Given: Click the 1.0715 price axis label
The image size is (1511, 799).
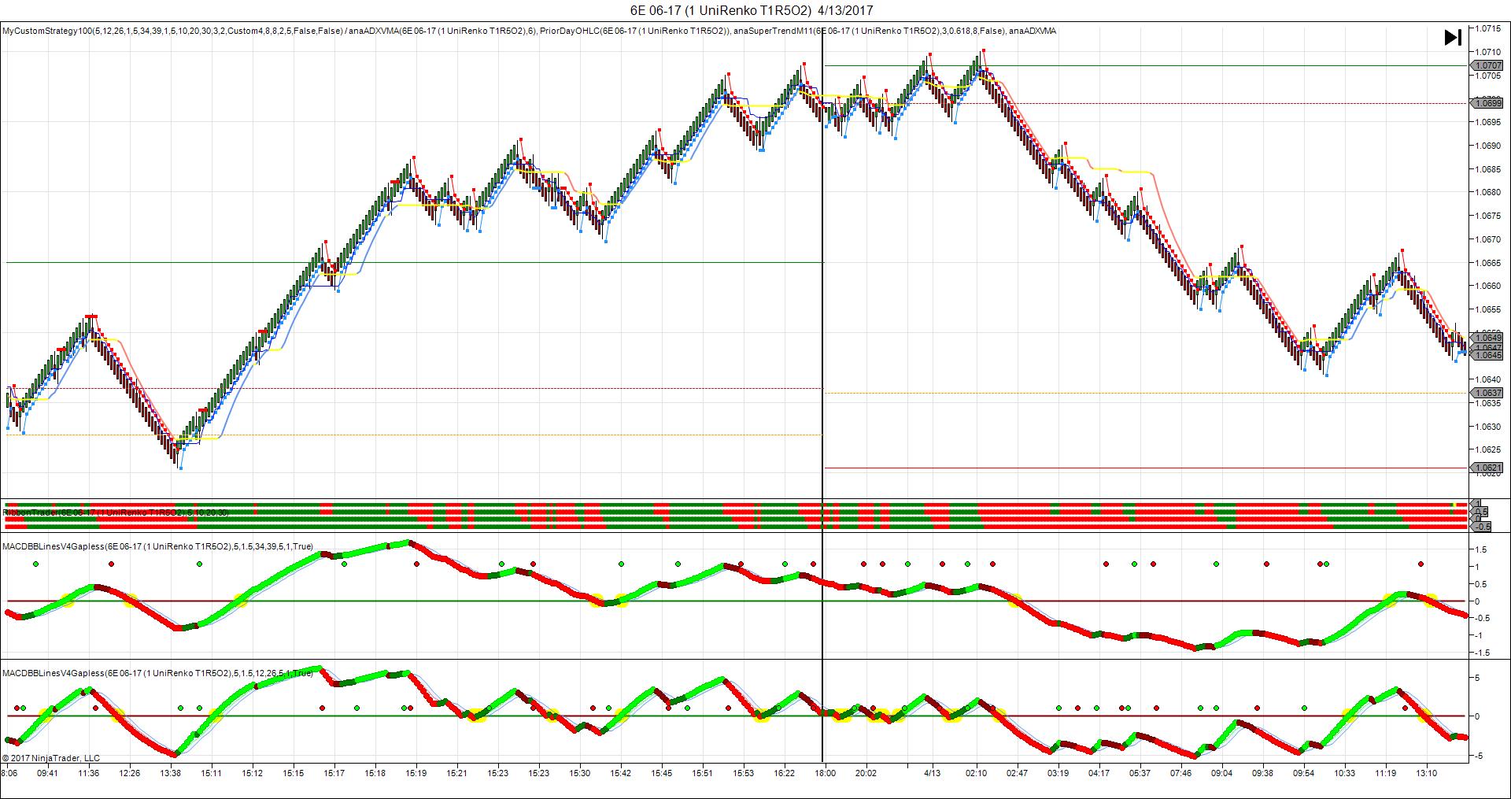Looking at the screenshot, I should point(1488,28).
